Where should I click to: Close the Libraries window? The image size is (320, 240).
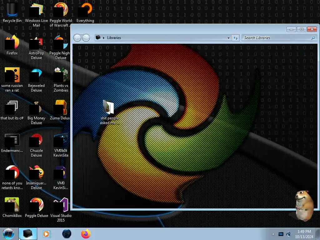tap(312, 29)
